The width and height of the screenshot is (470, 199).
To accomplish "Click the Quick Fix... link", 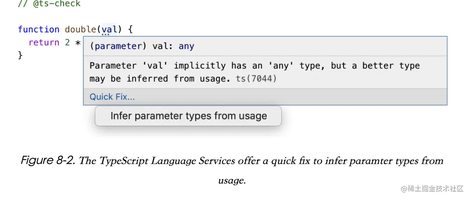I will [112, 97].
